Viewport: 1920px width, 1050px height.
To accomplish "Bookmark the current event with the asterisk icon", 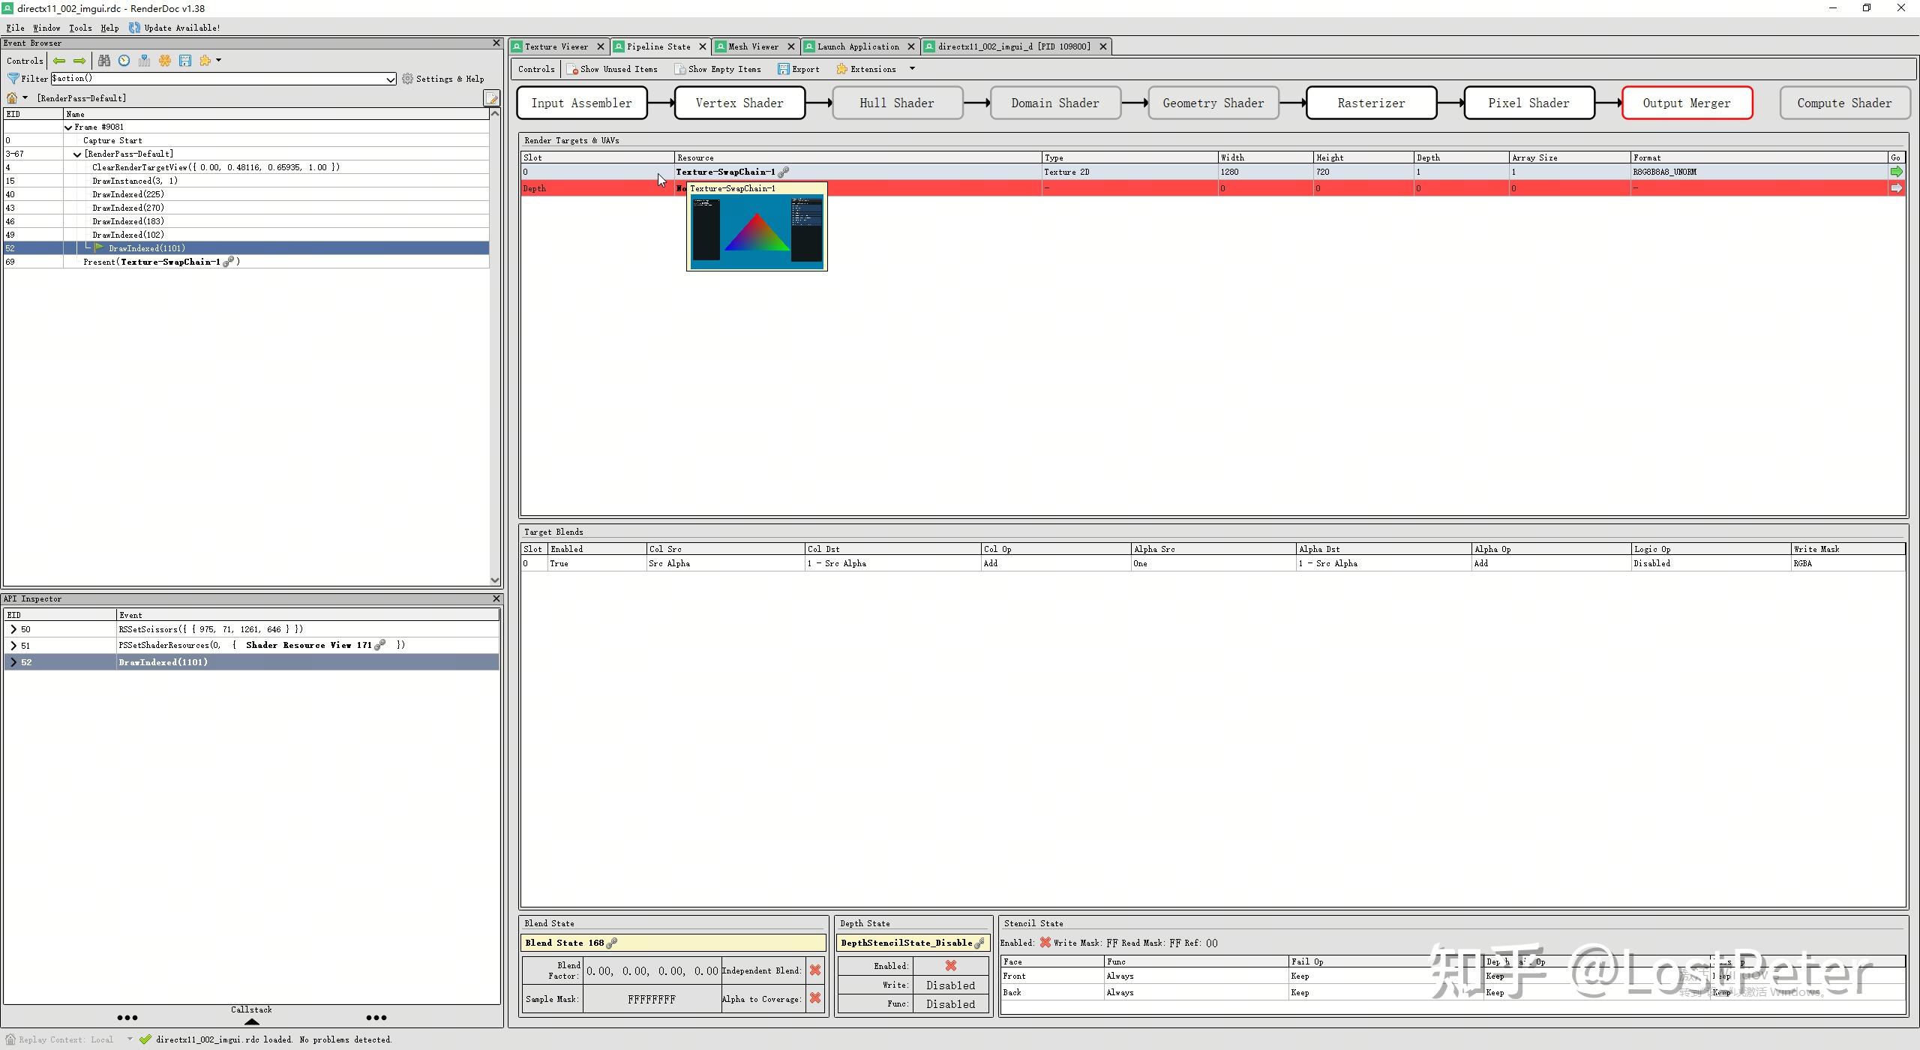I will pos(165,61).
